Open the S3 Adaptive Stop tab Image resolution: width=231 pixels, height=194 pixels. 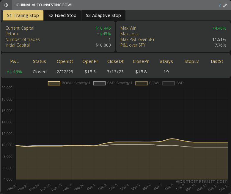(103, 15)
